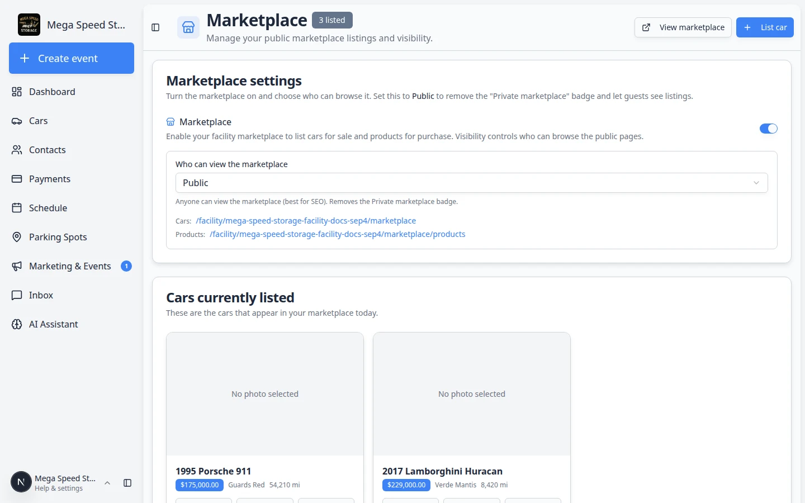The width and height of the screenshot is (805, 503).
Task: Click the Verde Mantis color label
Action: point(456,485)
